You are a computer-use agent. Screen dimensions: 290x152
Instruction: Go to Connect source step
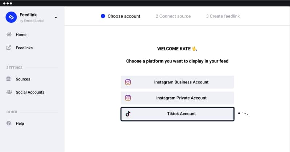173,16
